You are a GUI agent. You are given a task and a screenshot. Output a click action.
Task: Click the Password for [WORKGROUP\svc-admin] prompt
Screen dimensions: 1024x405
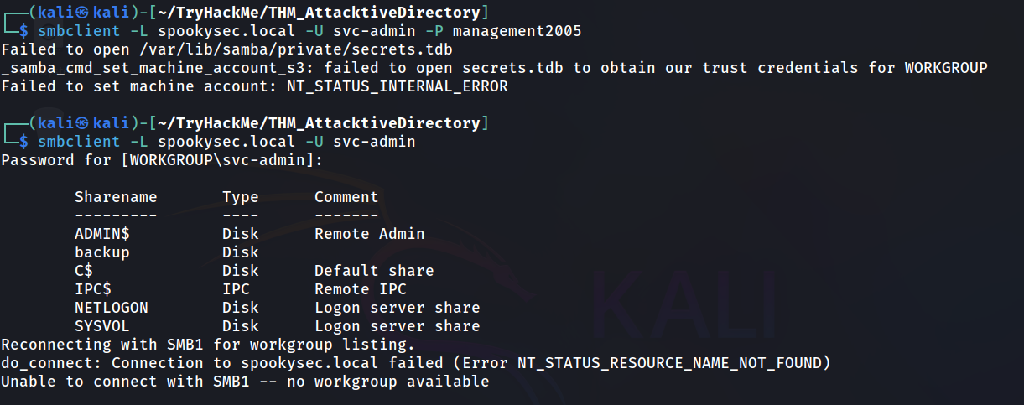162,160
